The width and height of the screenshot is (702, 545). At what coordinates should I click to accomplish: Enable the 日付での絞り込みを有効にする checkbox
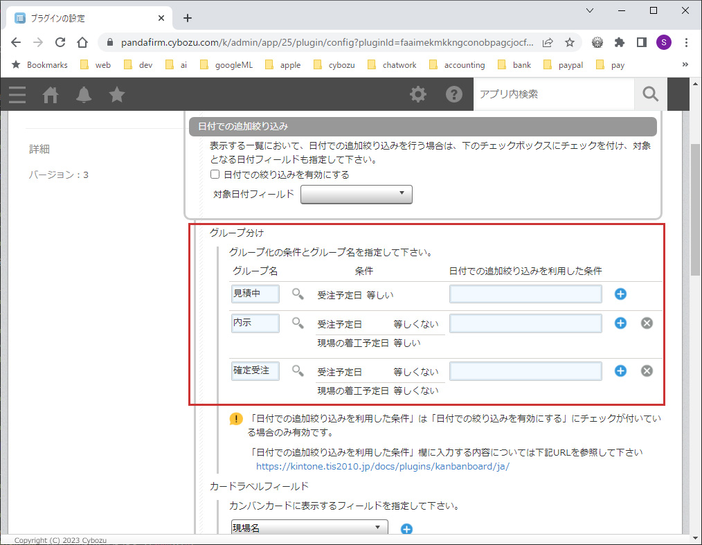click(x=215, y=175)
